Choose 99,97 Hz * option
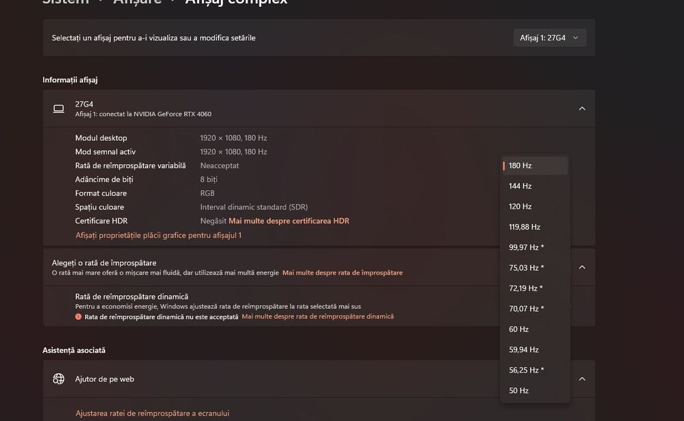 click(535, 247)
